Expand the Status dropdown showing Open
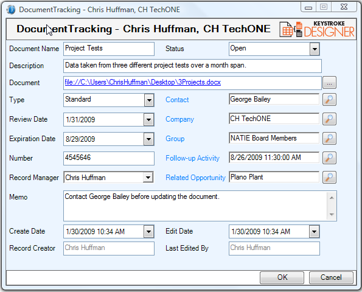The width and height of the screenshot is (362, 292). click(315, 49)
